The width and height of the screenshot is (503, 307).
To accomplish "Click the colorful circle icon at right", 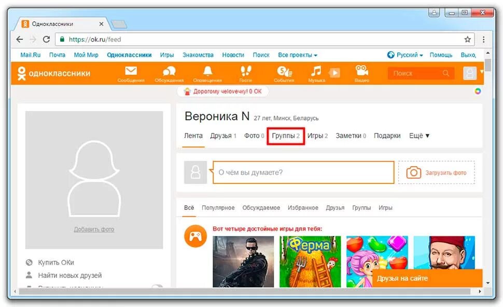I will (x=478, y=91).
